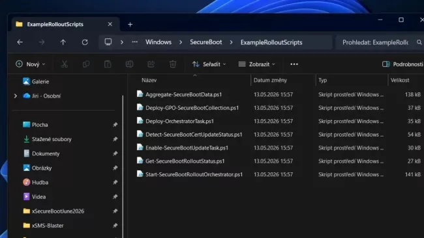Click the Share icon in toolbar

point(151,64)
